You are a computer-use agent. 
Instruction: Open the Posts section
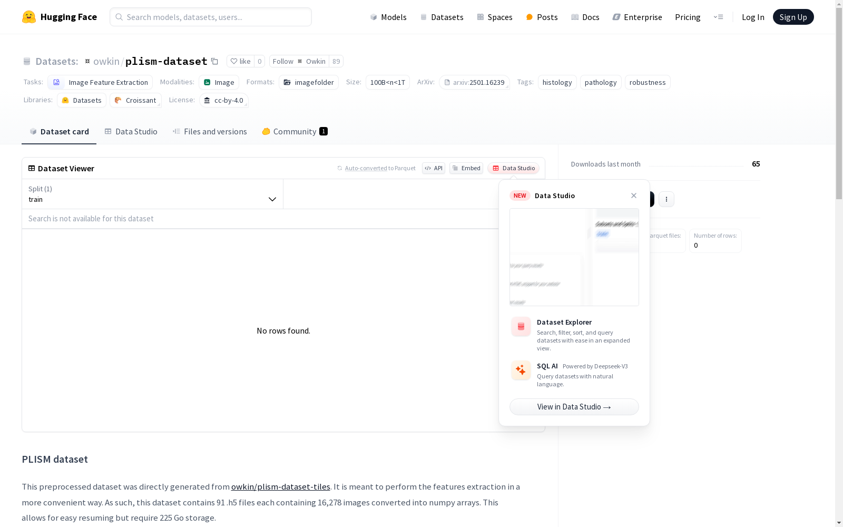[x=542, y=17]
